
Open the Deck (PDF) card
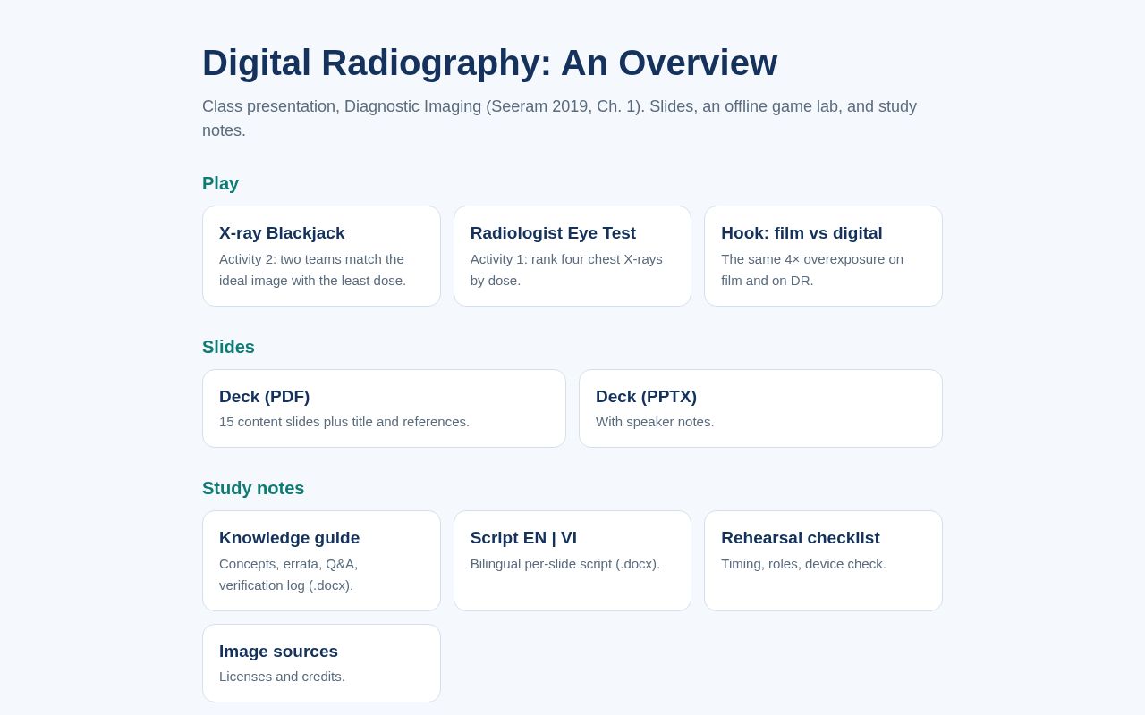(x=384, y=408)
